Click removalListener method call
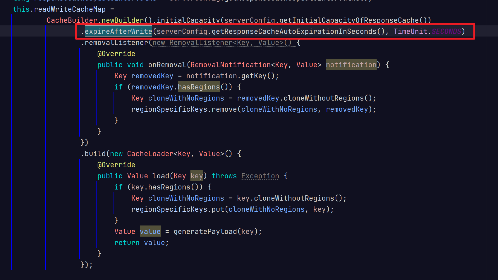The height and width of the screenshot is (280, 498). [x=116, y=43]
